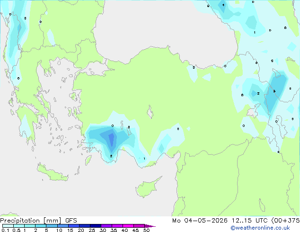Image resolution: width=300 pixels, height=232 pixels.
Task: Click the 0.1–0.5 mm palest legend swatch
Action: click(x=8, y=226)
